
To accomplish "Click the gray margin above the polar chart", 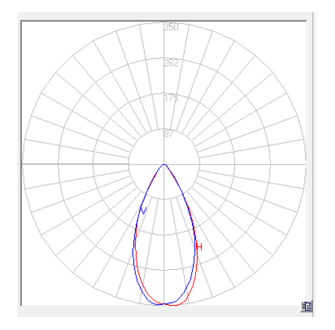I will pyautogui.click(x=165, y=16).
